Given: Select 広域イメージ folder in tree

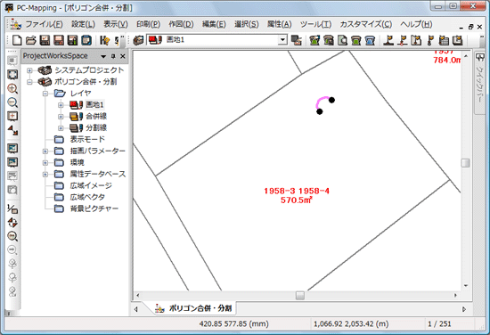Looking at the screenshot, I should coord(91,185).
